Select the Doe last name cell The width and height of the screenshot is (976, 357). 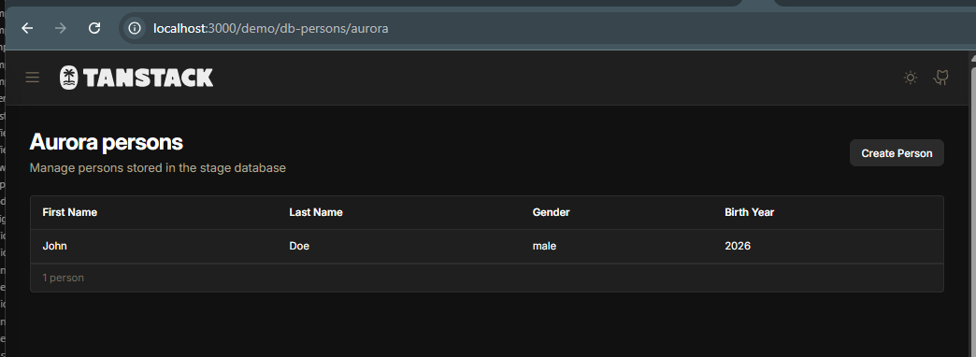click(299, 246)
